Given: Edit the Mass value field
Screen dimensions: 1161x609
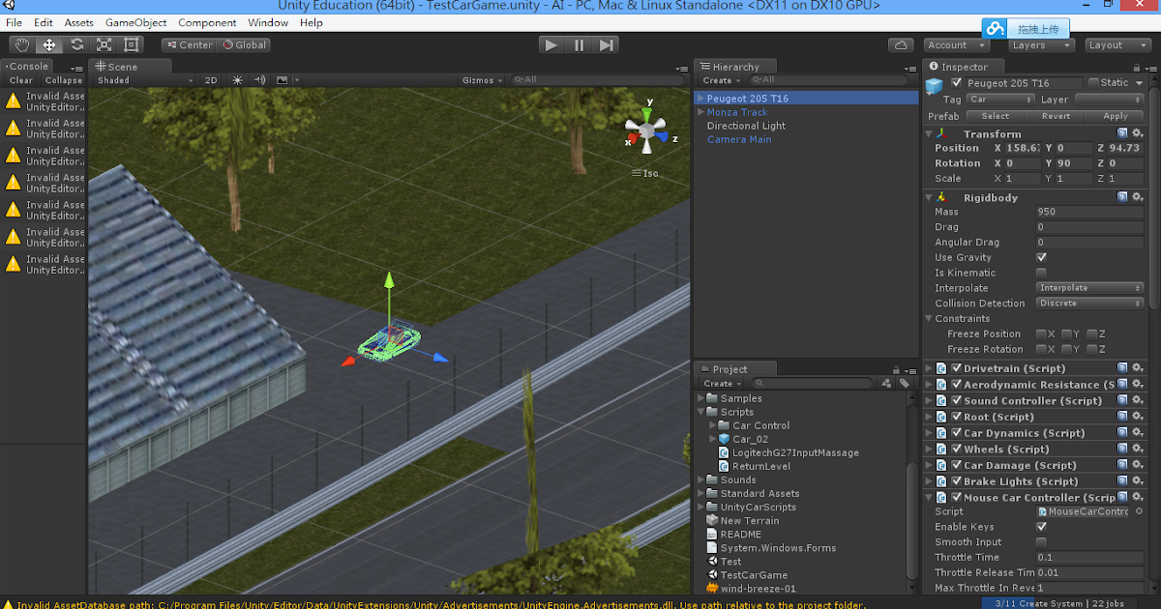Looking at the screenshot, I should click(x=1089, y=212).
